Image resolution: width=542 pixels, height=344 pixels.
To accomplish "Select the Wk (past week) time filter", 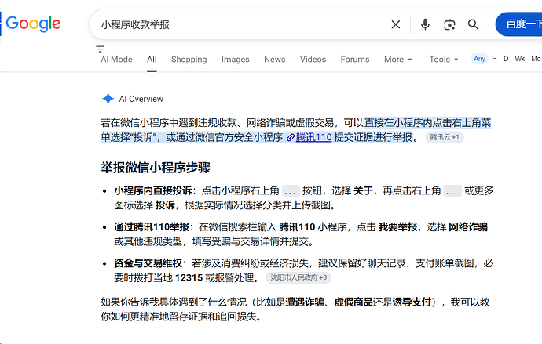I will [x=519, y=59].
